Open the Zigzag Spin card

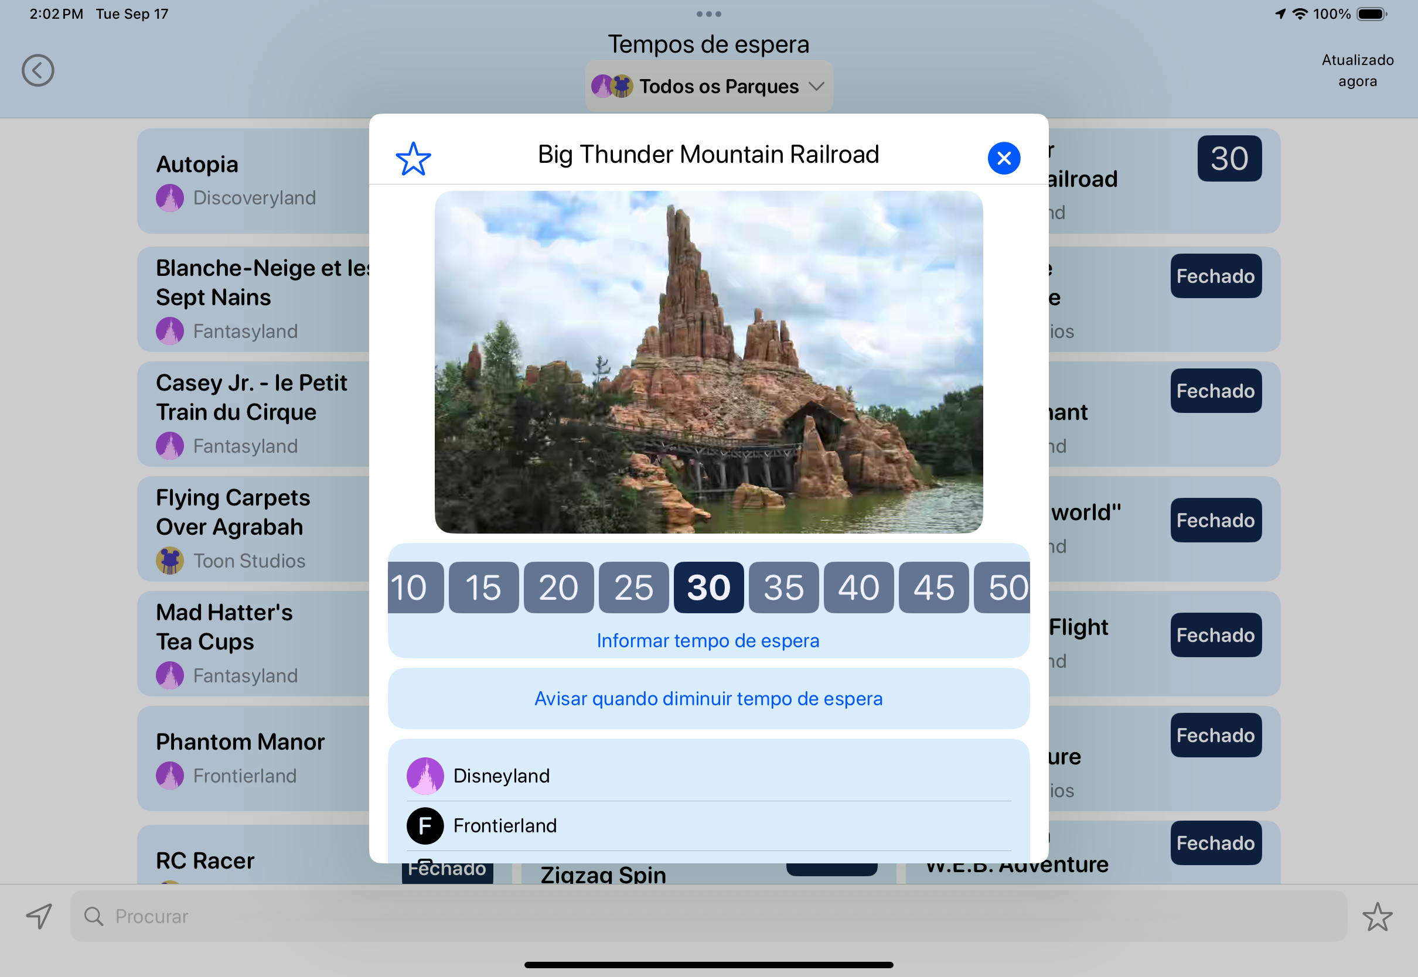[708, 873]
